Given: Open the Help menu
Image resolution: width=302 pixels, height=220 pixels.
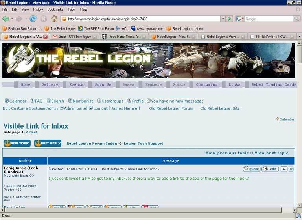Looking at the screenshot, I should tap(83, 9).
